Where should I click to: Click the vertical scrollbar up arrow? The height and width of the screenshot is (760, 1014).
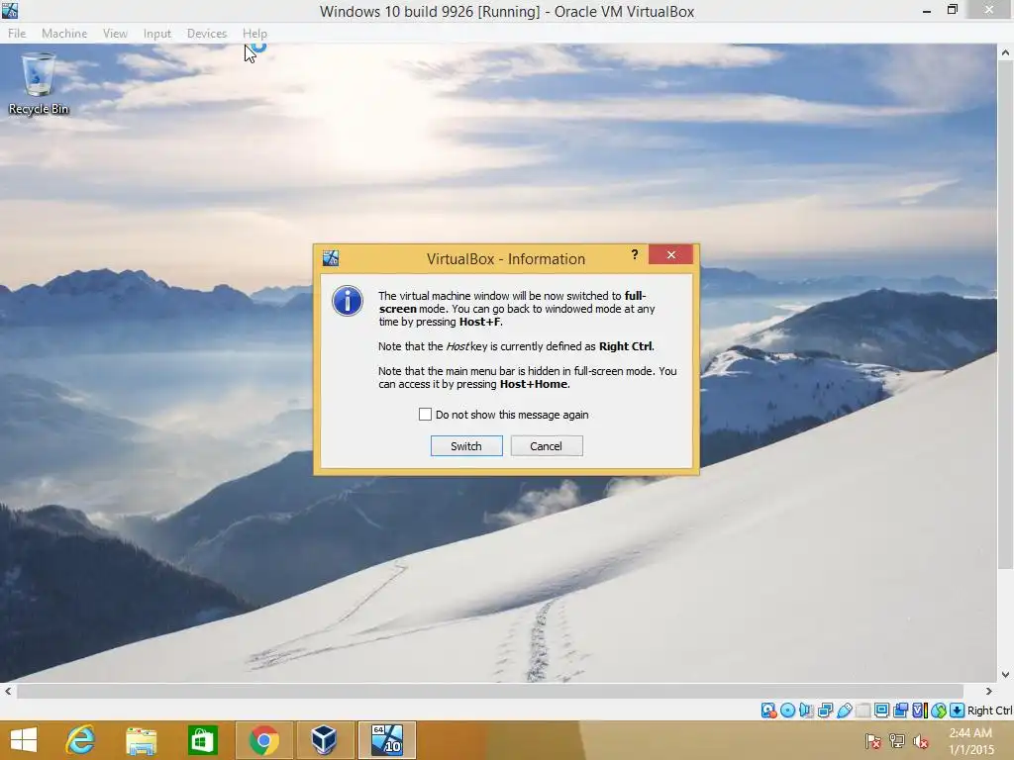tap(1005, 53)
